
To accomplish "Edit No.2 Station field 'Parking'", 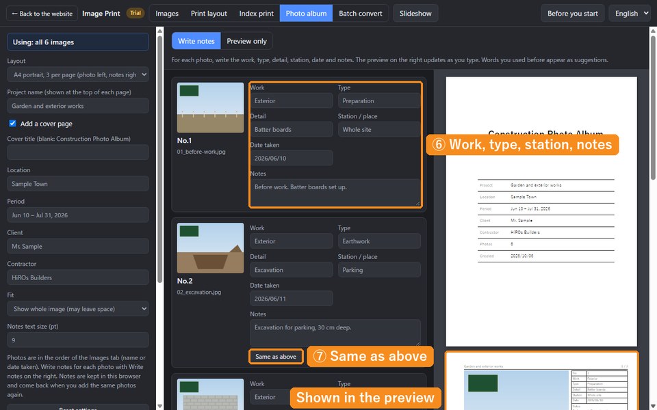I will click(x=379, y=270).
